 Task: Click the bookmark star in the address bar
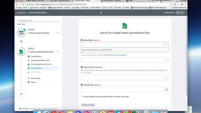pyautogui.click(x=171, y=4)
